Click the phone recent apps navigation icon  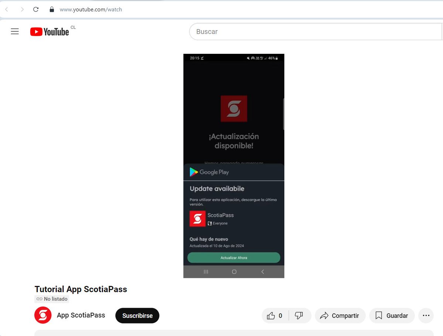[x=206, y=272]
